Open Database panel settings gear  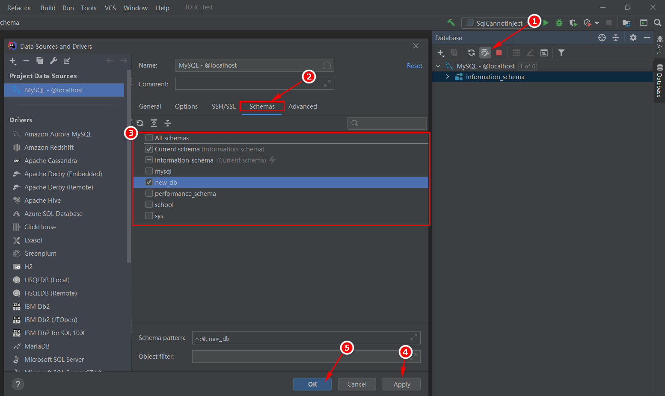[633, 38]
